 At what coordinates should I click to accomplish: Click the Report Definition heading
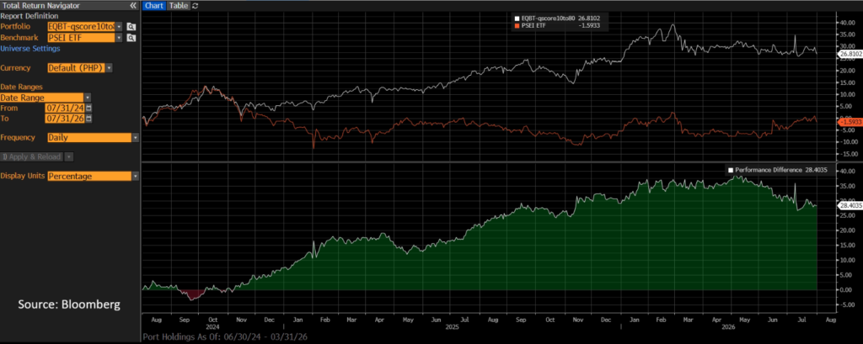[29, 16]
